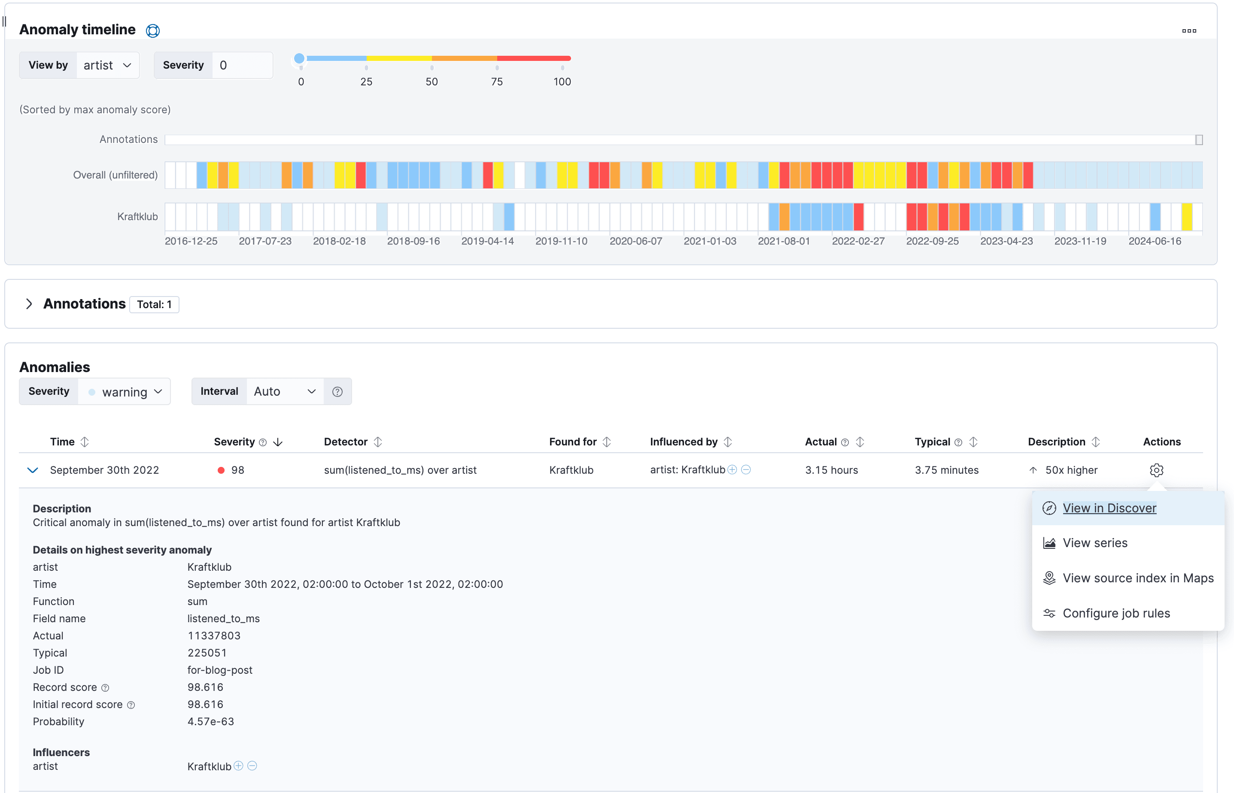Collapse the September 30th 2022 anomaly row
1234x793 pixels.
33,470
